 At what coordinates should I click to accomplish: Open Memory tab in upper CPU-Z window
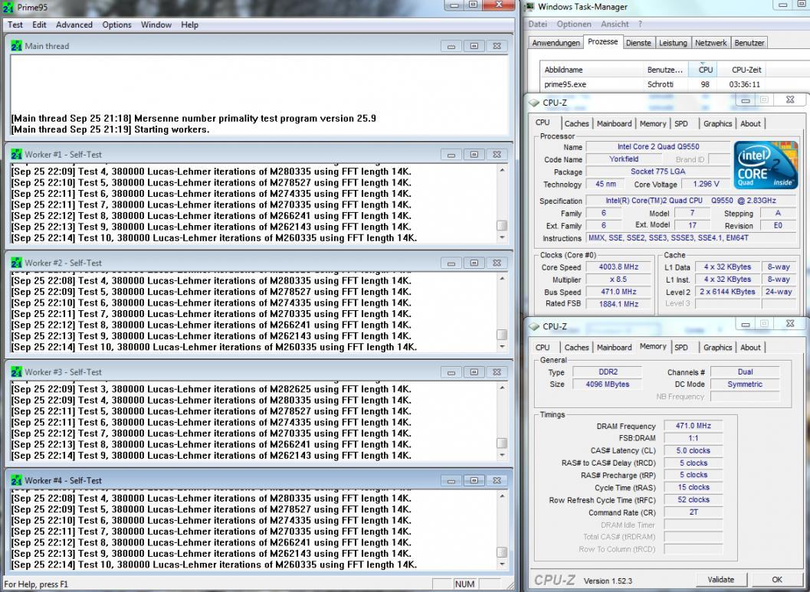(x=653, y=124)
